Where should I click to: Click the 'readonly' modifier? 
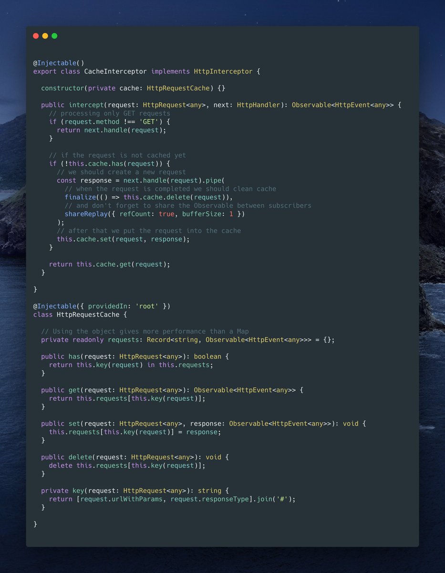tap(88, 340)
